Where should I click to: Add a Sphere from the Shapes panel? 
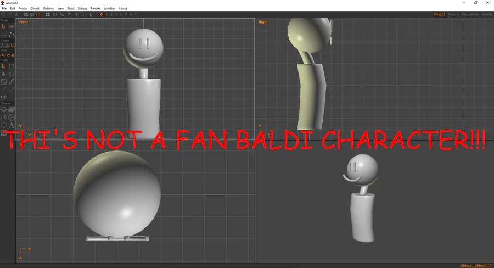coord(4,110)
